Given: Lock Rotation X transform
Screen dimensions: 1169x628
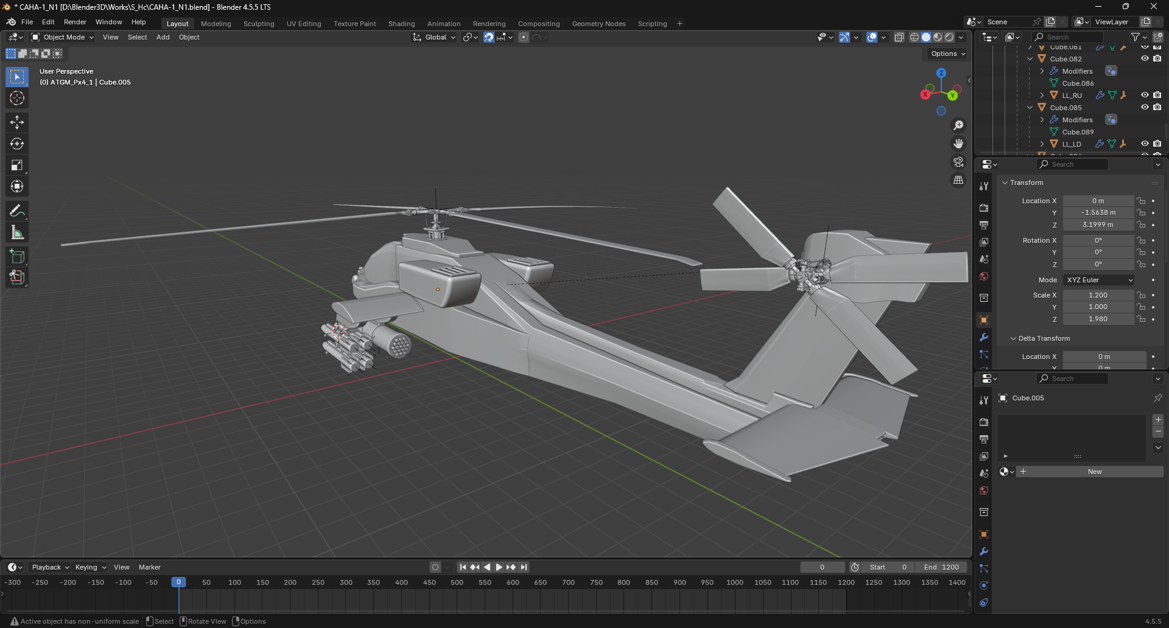Looking at the screenshot, I should (1141, 240).
